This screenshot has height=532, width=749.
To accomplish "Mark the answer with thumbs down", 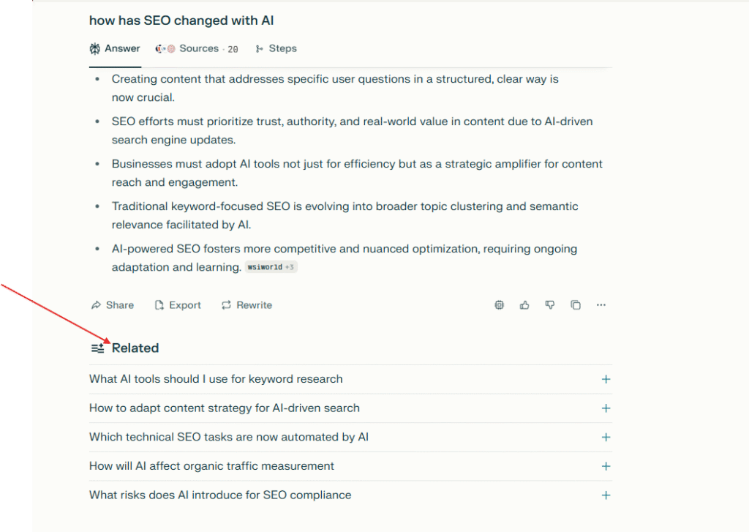I will [550, 305].
